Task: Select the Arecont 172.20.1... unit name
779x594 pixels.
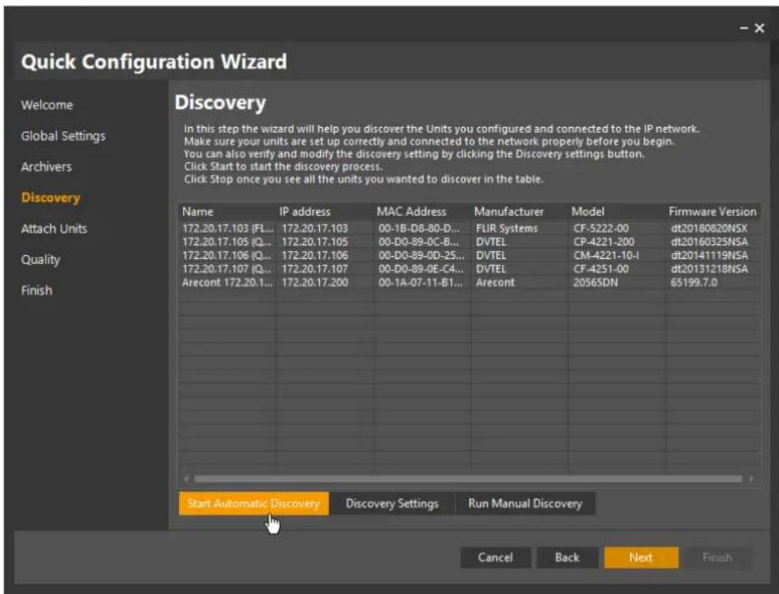Action: pyautogui.click(x=227, y=282)
